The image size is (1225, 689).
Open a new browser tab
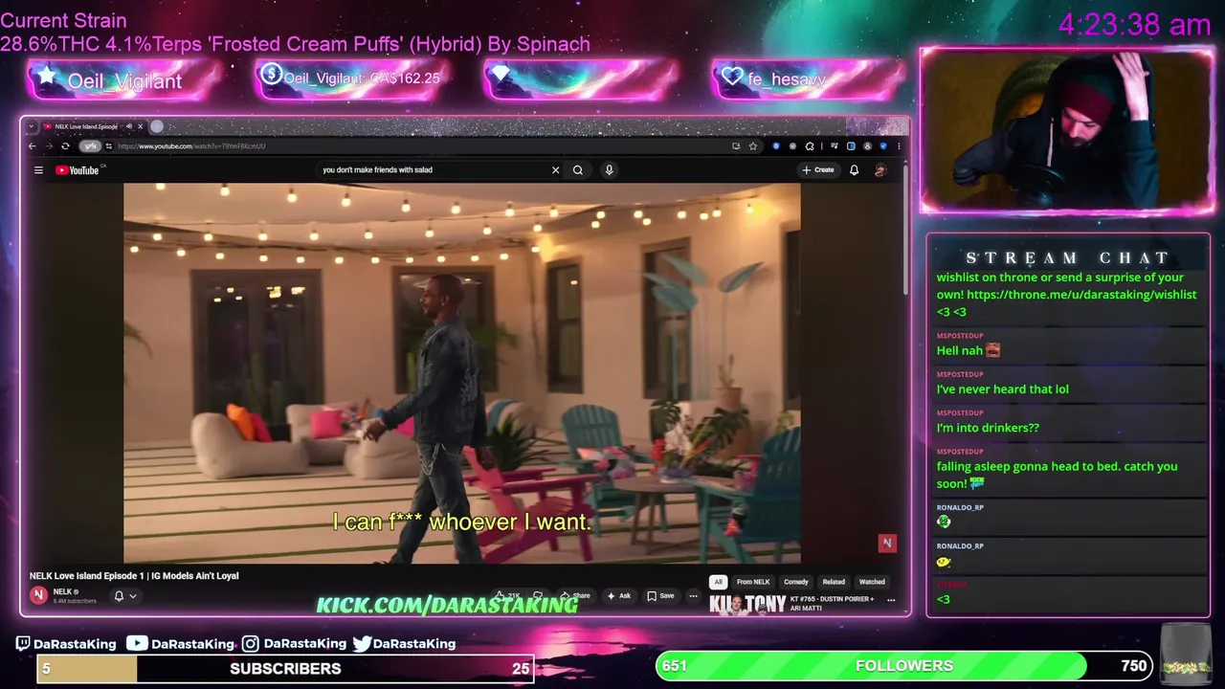point(157,126)
